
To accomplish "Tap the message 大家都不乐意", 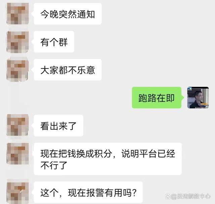I will click(x=68, y=70).
